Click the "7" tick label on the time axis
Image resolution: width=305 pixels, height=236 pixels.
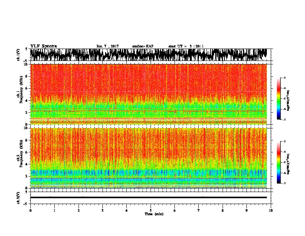199,211
